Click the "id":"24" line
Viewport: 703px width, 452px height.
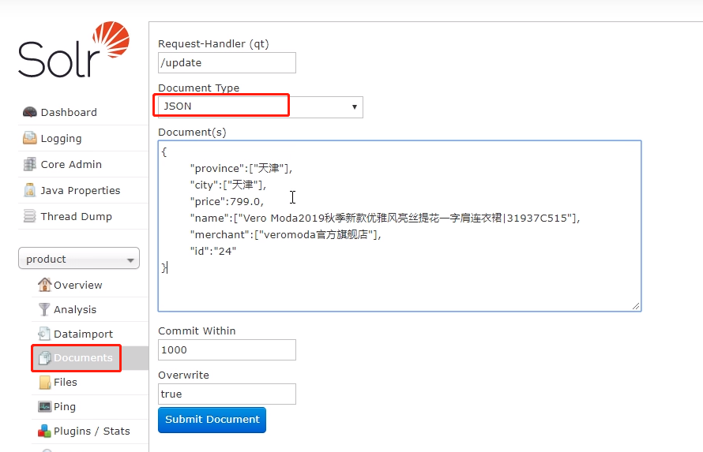pos(213,251)
